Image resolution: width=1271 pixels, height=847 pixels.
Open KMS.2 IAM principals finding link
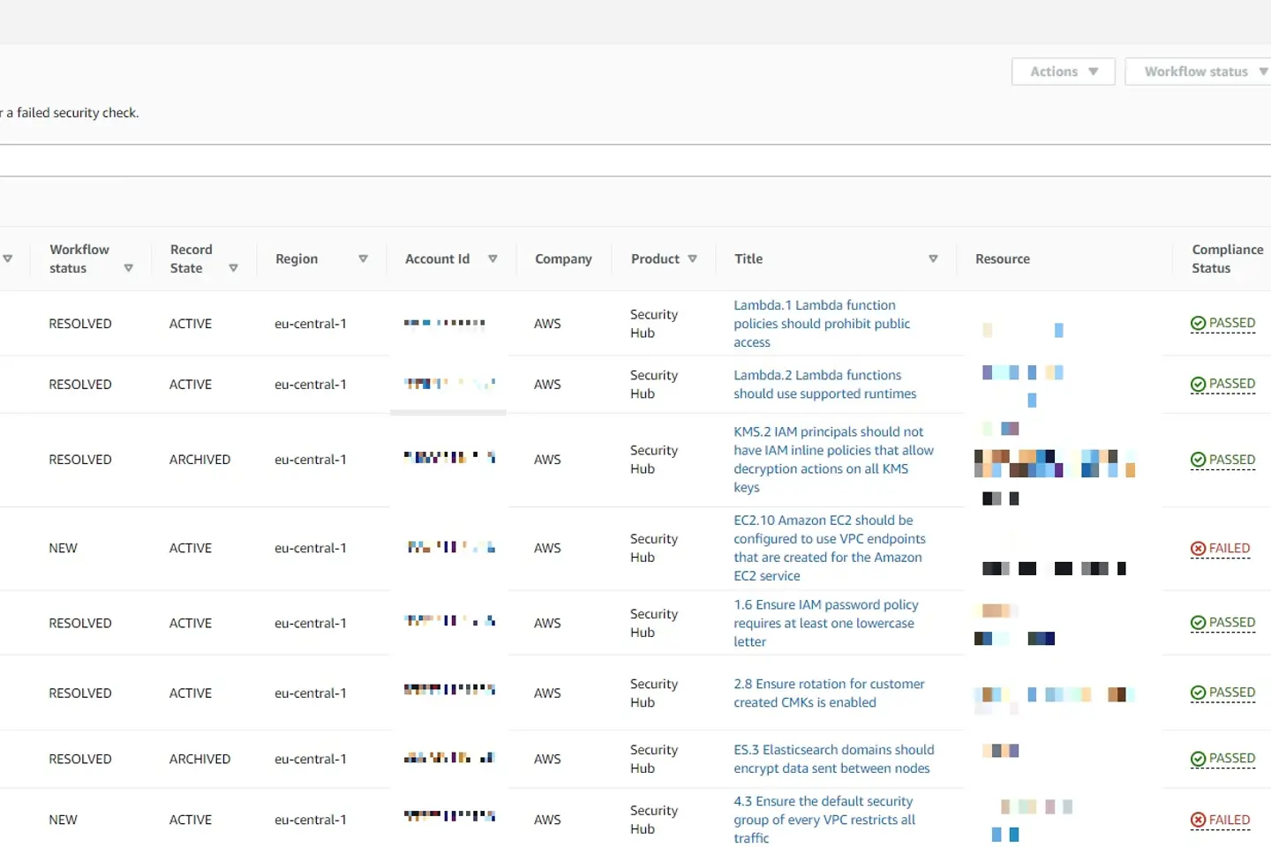click(832, 460)
